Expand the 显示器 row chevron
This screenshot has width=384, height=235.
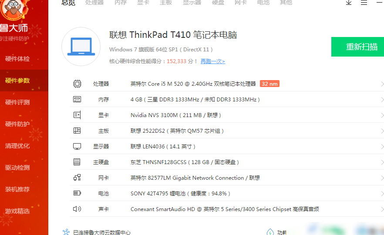coord(382,147)
